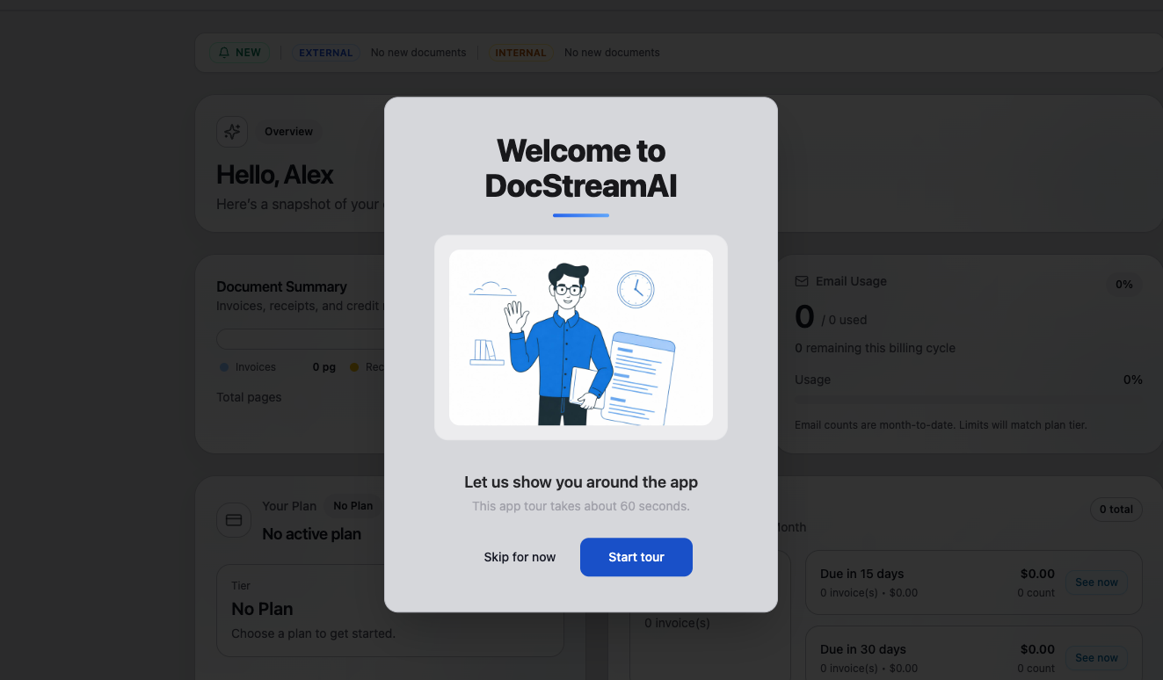Screen dimensions: 1163x680
Task: Click the envelope icon beside Email Usage
Action: [802, 281]
